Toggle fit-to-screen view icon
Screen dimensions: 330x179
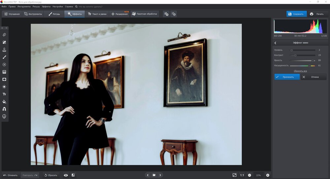[234, 175]
